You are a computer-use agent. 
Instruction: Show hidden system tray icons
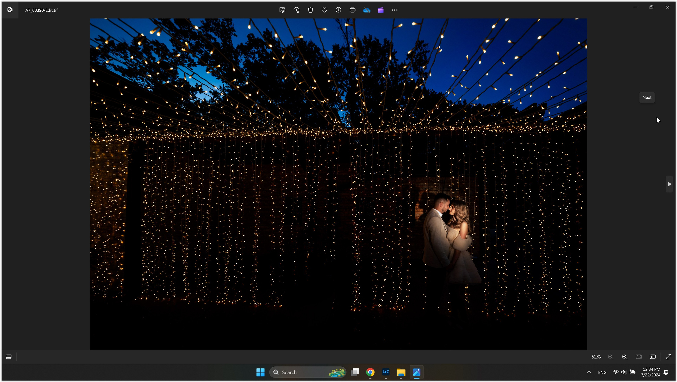coord(589,372)
